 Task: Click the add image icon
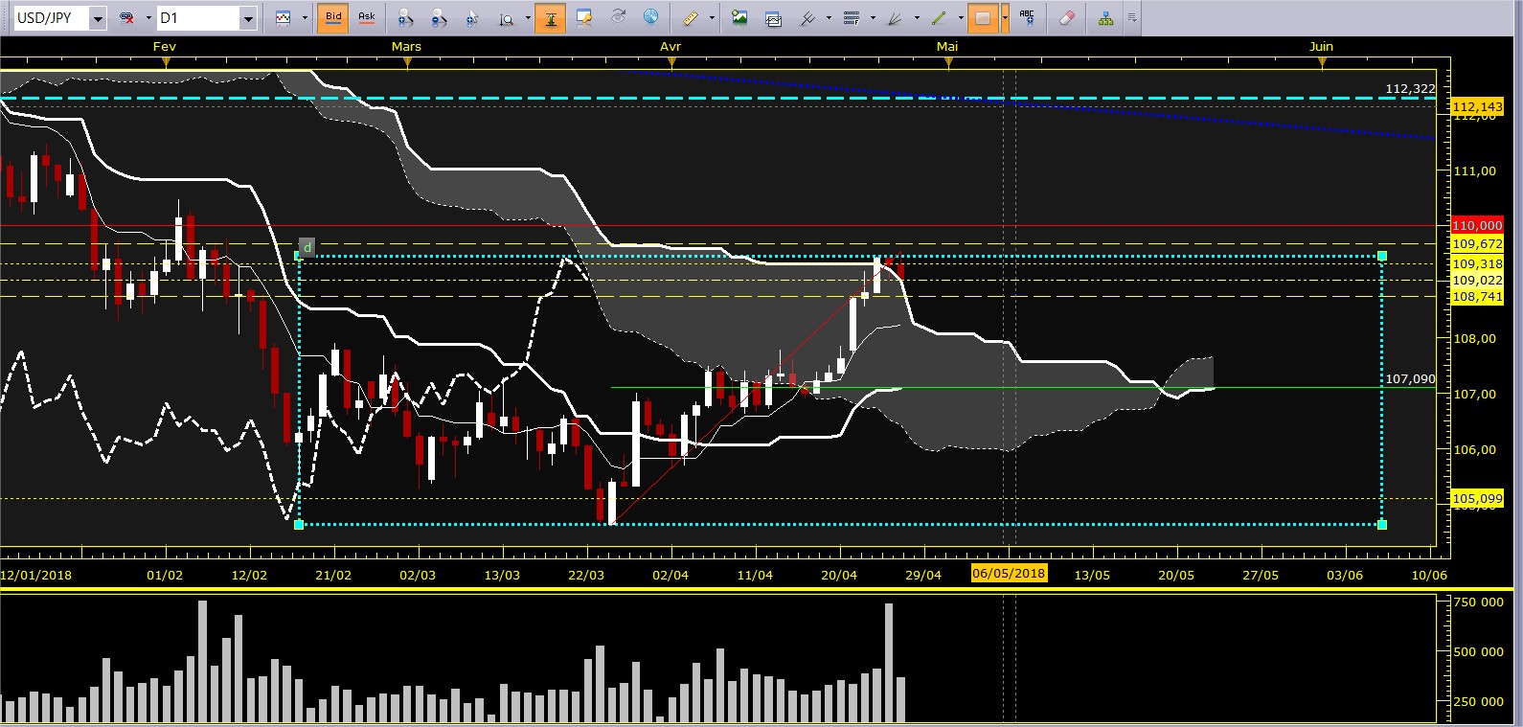click(739, 18)
